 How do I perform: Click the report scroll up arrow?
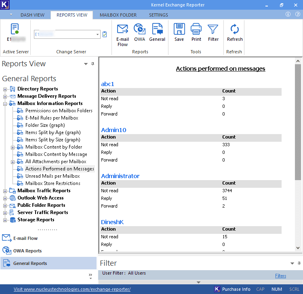pyautogui.click(x=298, y=61)
